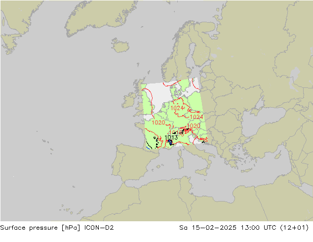Image resolution: width=313 pixels, height=242 pixels.
Task: Click the 1024 isobar label over northern Germany
Action: 177,108
